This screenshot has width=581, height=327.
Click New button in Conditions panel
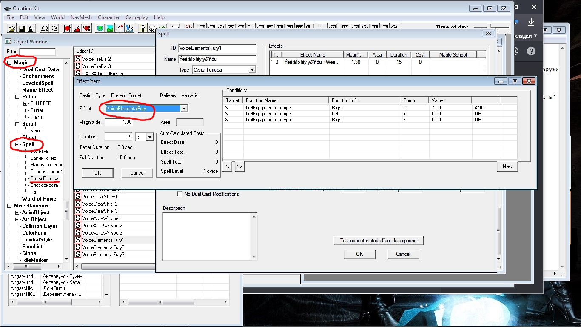pos(507,166)
